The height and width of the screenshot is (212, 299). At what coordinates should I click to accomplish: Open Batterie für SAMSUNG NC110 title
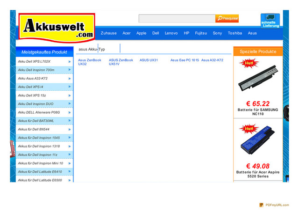(x=258, y=112)
